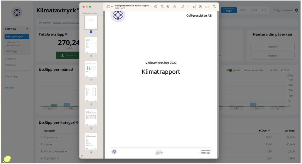
Task: Go to 2. Resolve step
Action: (x=10, y=59)
